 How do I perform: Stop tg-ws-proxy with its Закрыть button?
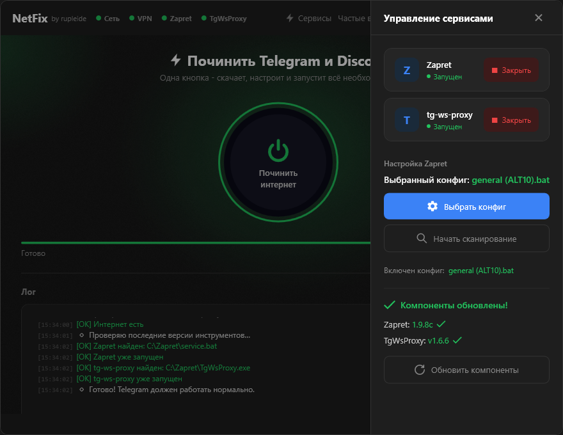click(x=511, y=120)
